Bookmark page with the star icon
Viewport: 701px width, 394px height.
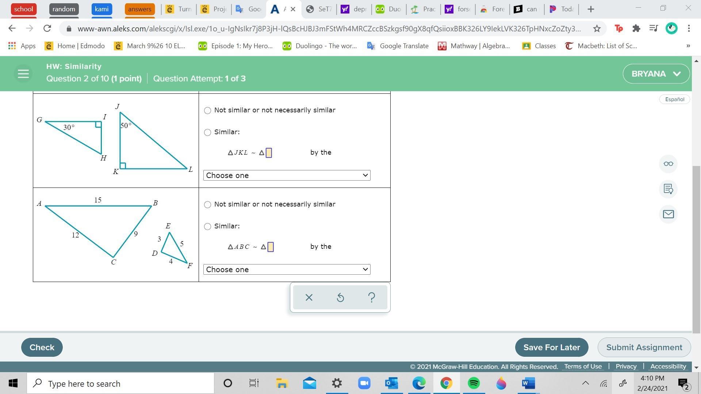coord(597,28)
